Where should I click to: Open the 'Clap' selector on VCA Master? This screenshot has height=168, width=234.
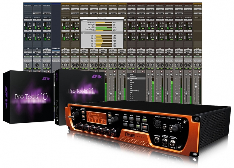tap(56, 53)
